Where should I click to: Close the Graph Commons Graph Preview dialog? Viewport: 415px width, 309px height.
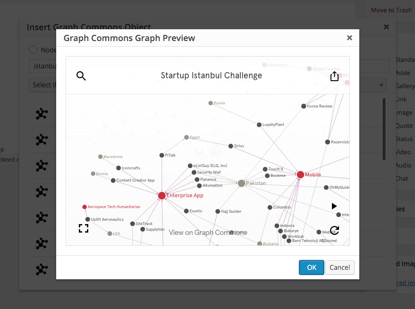(349, 38)
